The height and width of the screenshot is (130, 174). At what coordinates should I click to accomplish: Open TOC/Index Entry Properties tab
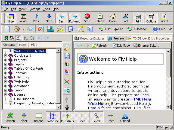tap(149, 38)
